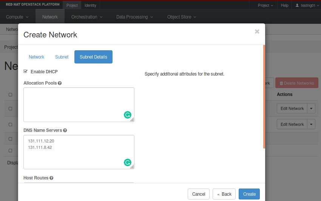Click the user icon for testing01
This screenshot has width=321, height=201.
pos(297,6)
